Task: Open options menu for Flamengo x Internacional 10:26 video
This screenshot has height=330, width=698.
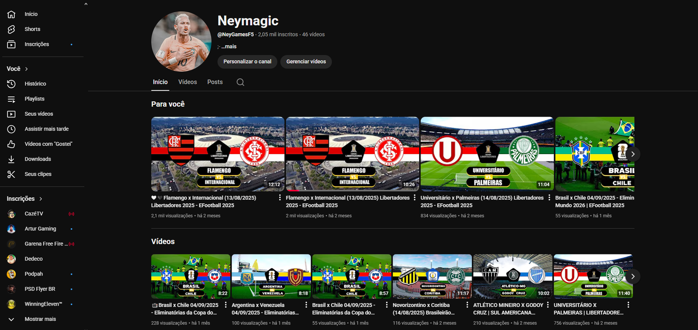Action: coord(414,198)
